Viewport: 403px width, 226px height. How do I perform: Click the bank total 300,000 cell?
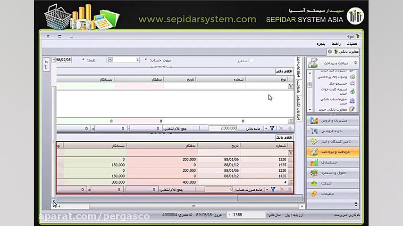coord(94,182)
